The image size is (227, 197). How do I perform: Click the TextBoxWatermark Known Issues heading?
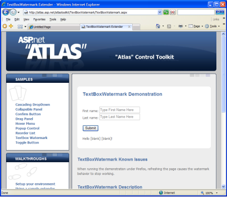tap(112, 160)
